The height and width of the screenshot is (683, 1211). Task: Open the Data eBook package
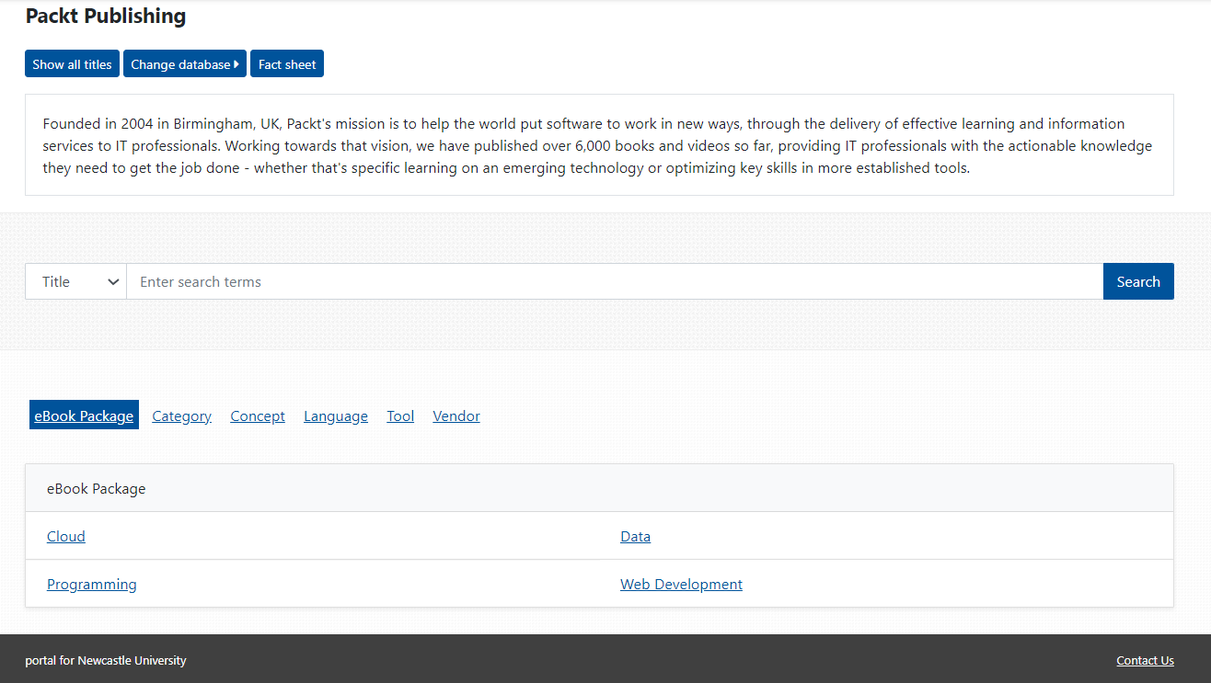pos(635,537)
